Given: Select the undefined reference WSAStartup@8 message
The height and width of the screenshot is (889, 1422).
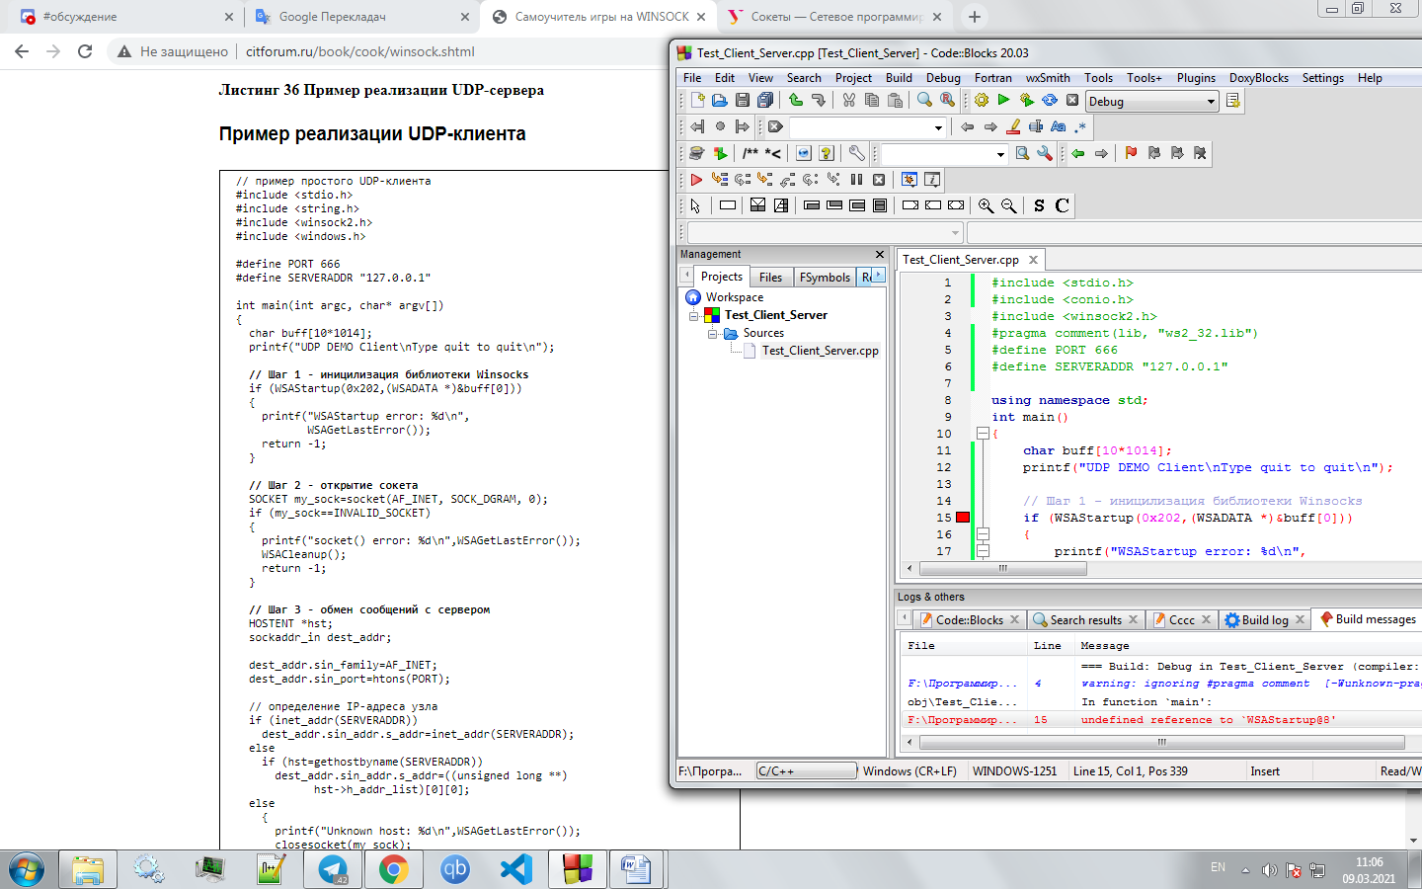Looking at the screenshot, I should point(1160,720).
